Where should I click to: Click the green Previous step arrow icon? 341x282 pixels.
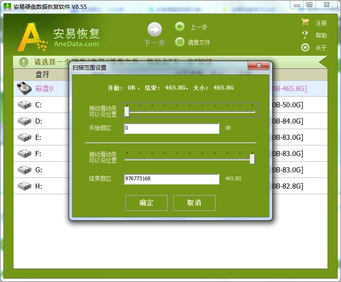[180, 27]
